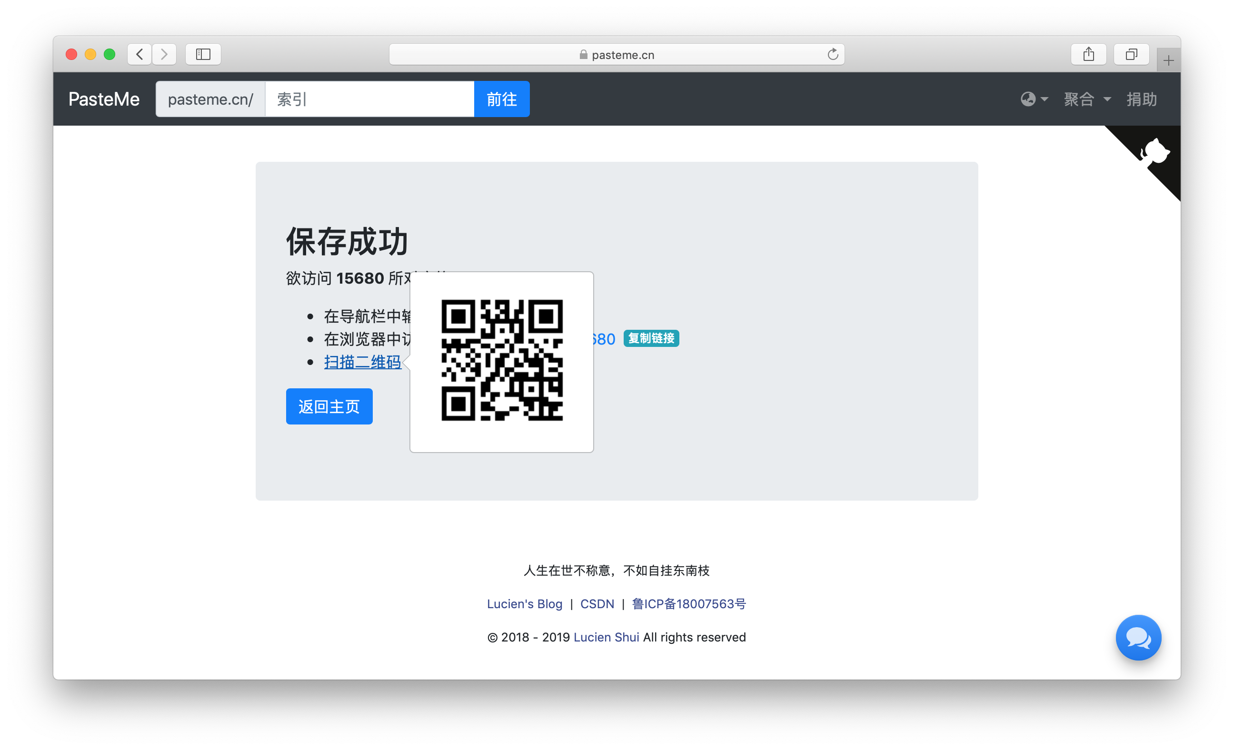Add a new tab with plus icon
This screenshot has width=1234, height=750.
point(1168,61)
